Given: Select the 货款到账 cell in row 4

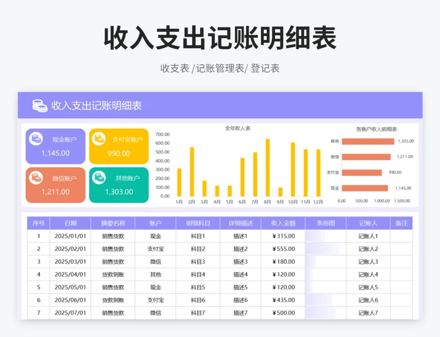Looking at the screenshot, I should click(113, 274).
